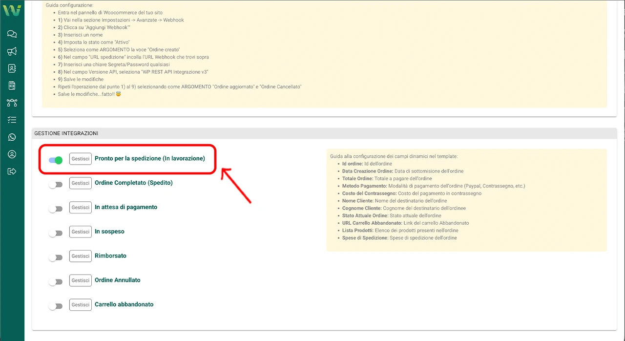
Task: Click the logout exit icon
Action: [12, 171]
